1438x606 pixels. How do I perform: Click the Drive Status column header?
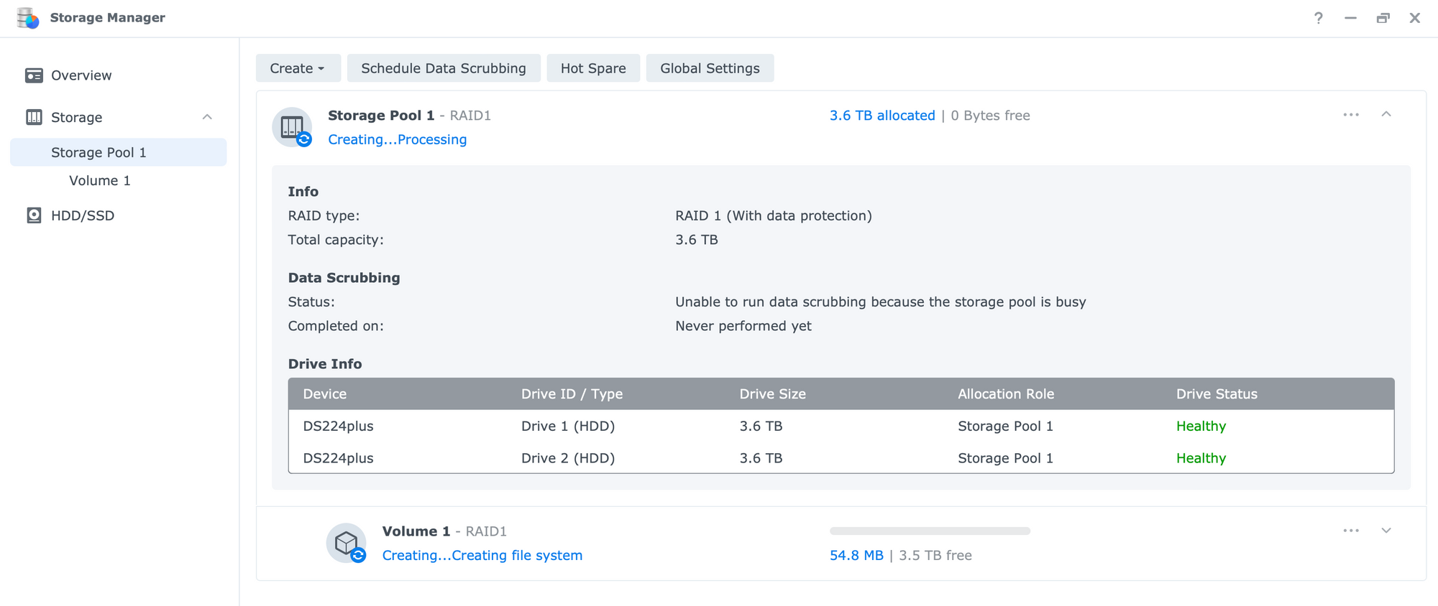click(1217, 394)
